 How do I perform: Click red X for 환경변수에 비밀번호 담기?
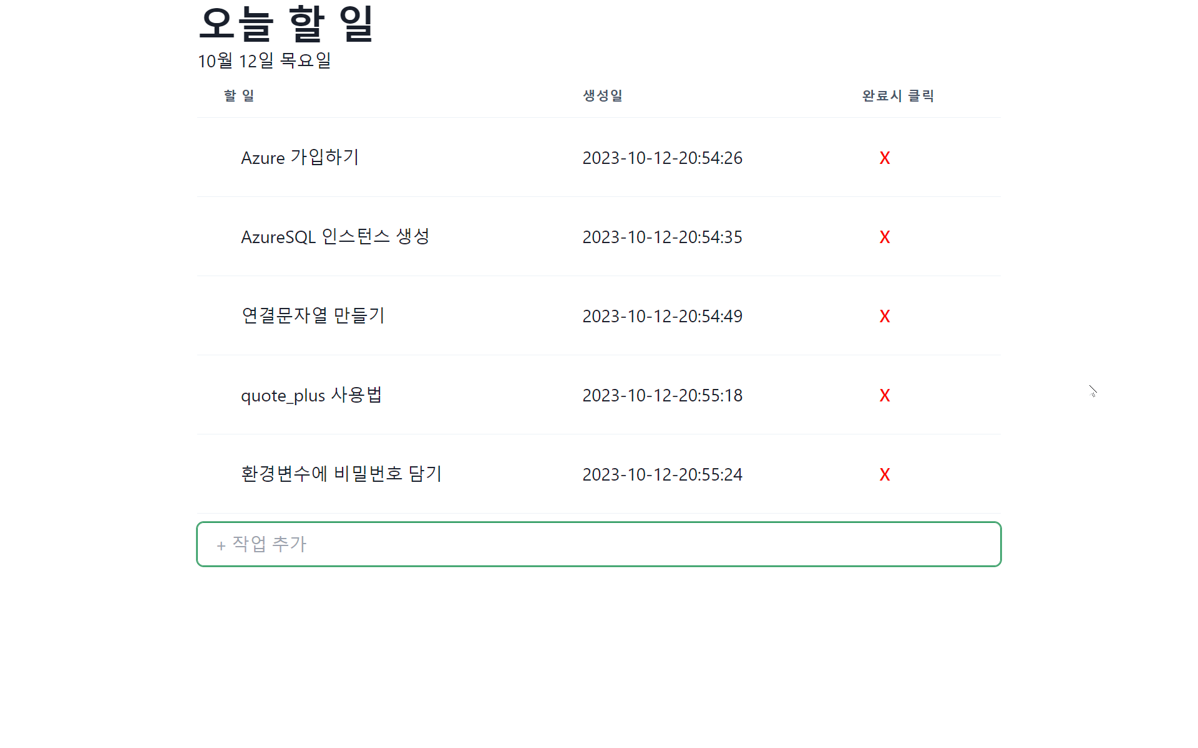coord(884,474)
